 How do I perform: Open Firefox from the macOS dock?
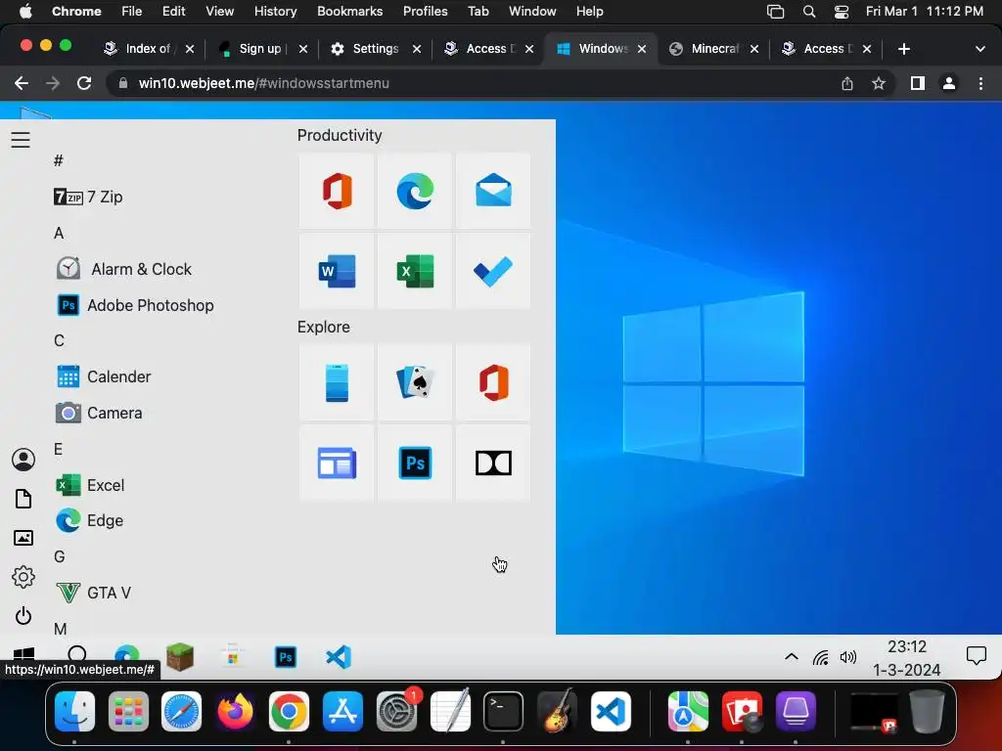235,711
